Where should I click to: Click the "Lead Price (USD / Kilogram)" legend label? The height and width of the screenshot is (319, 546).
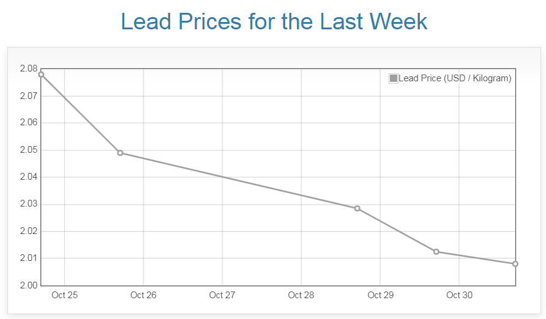(x=455, y=78)
